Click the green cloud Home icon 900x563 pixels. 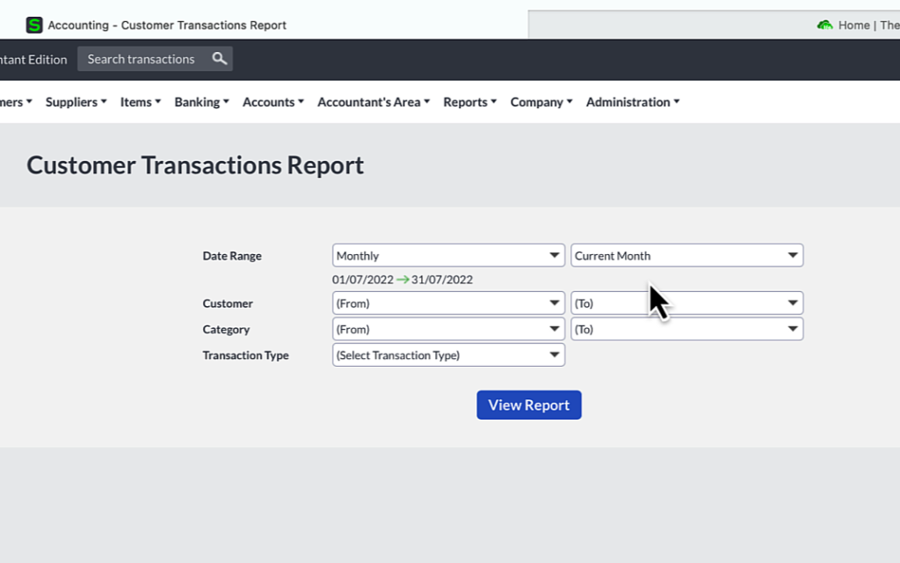824,26
